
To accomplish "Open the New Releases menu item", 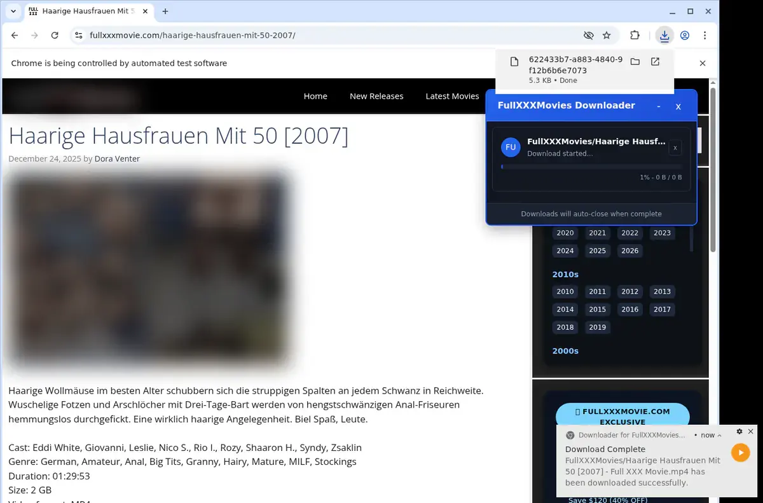I will click(x=376, y=96).
